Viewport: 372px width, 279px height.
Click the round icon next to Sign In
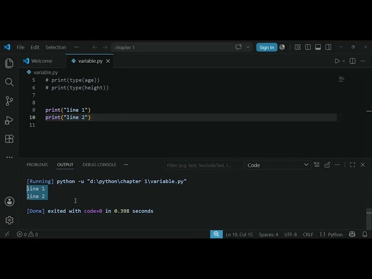click(282, 47)
